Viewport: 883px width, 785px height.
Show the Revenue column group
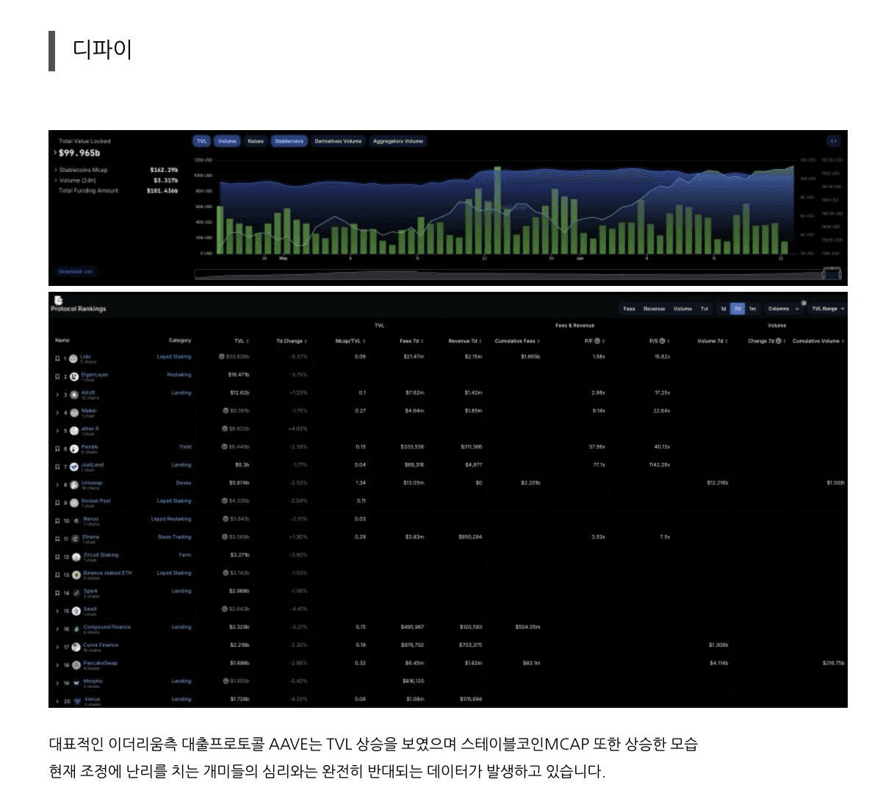coord(654,309)
